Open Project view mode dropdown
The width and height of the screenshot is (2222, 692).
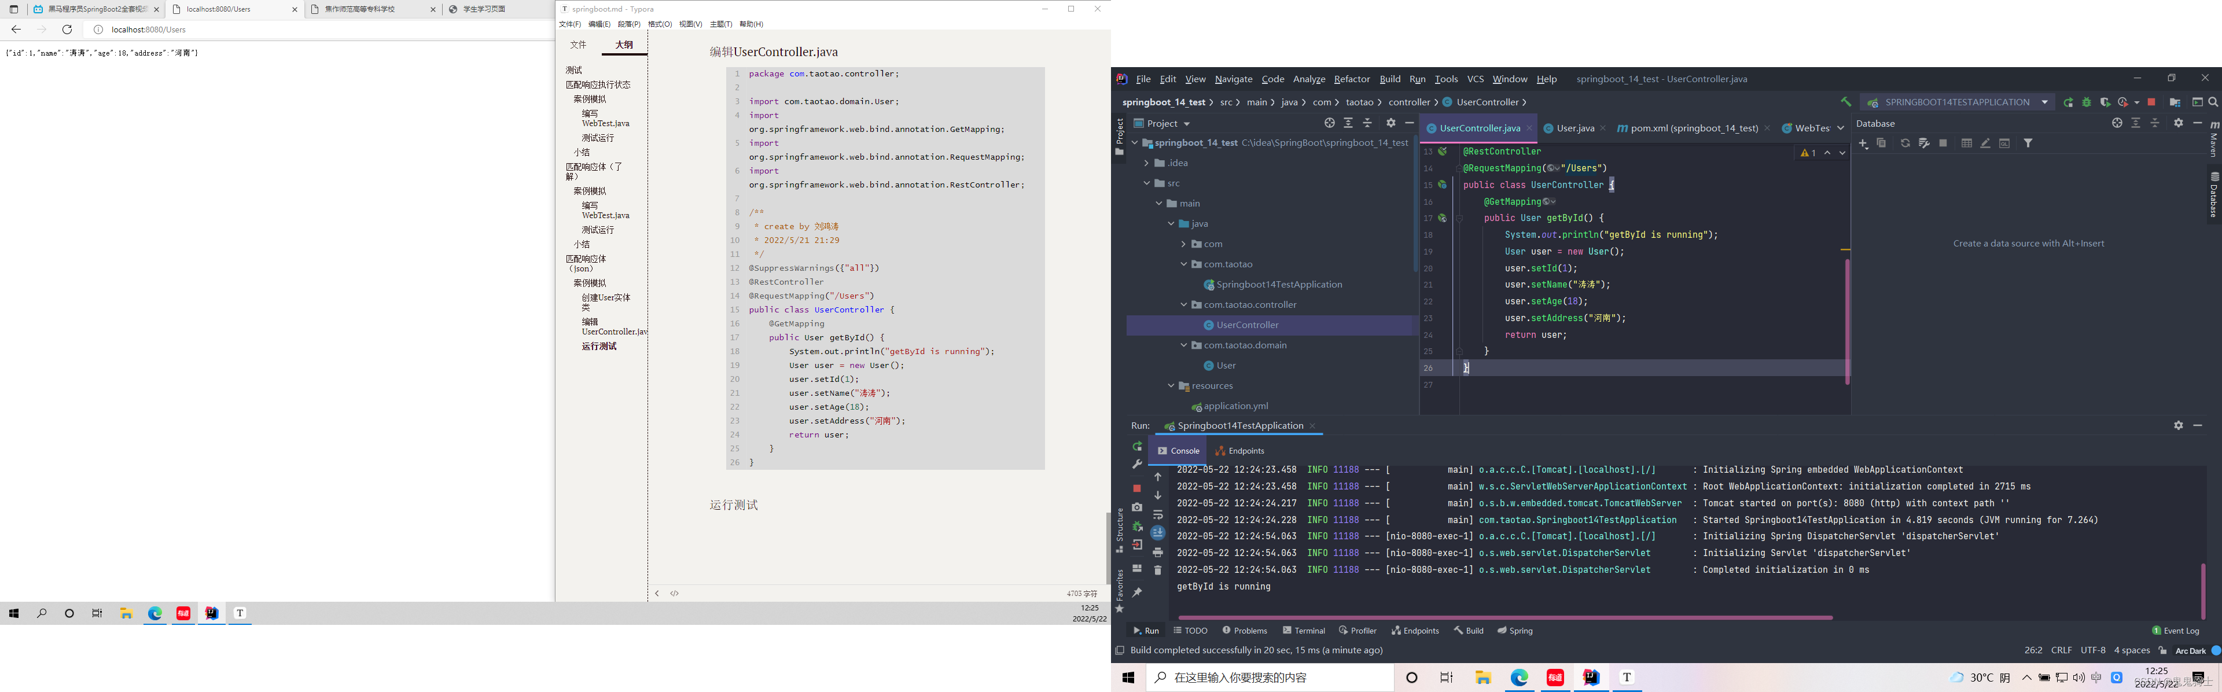1162,123
